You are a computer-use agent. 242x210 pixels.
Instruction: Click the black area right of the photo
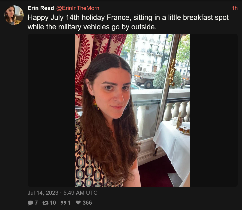[214, 110]
